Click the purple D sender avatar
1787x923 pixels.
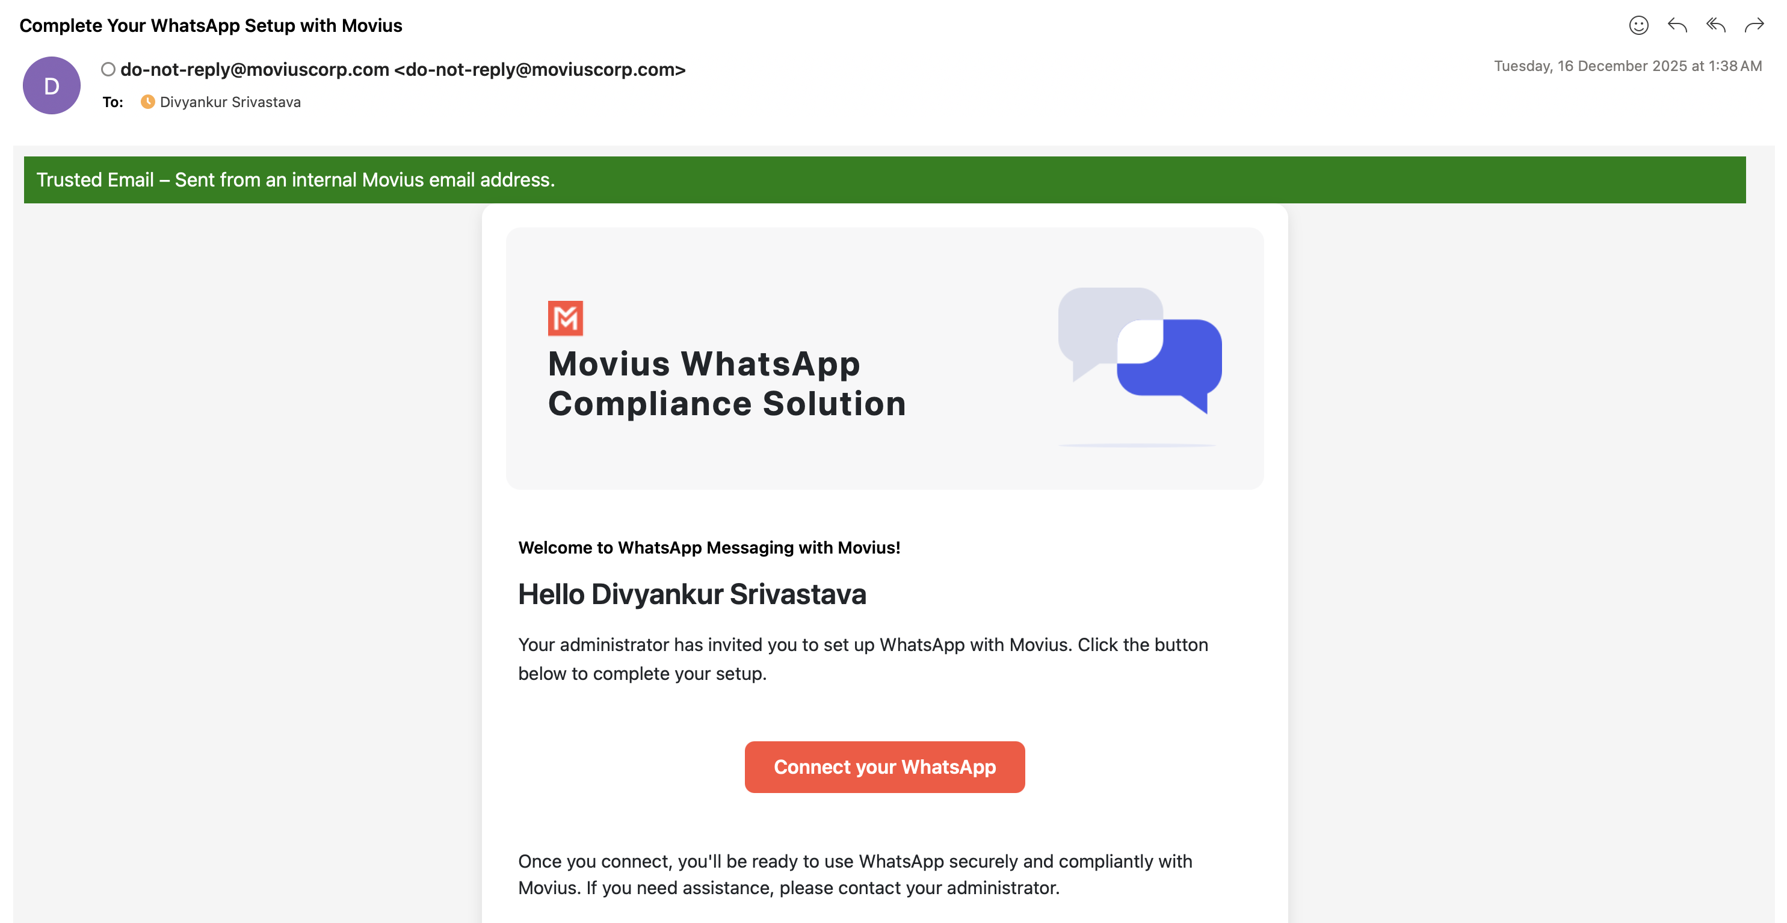click(x=51, y=85)
